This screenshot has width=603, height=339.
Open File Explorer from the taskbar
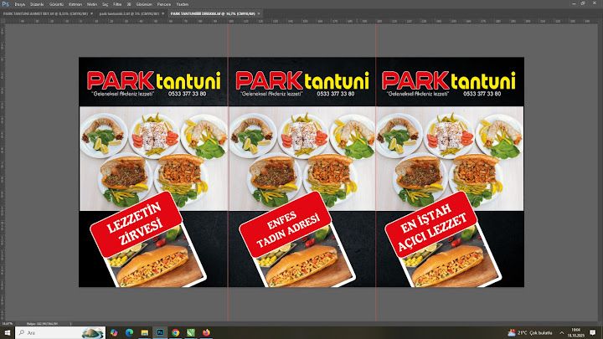pyautogui.click(x=145, y=332)
